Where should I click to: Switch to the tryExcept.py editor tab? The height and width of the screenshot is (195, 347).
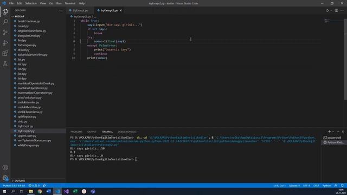point(80,10)
